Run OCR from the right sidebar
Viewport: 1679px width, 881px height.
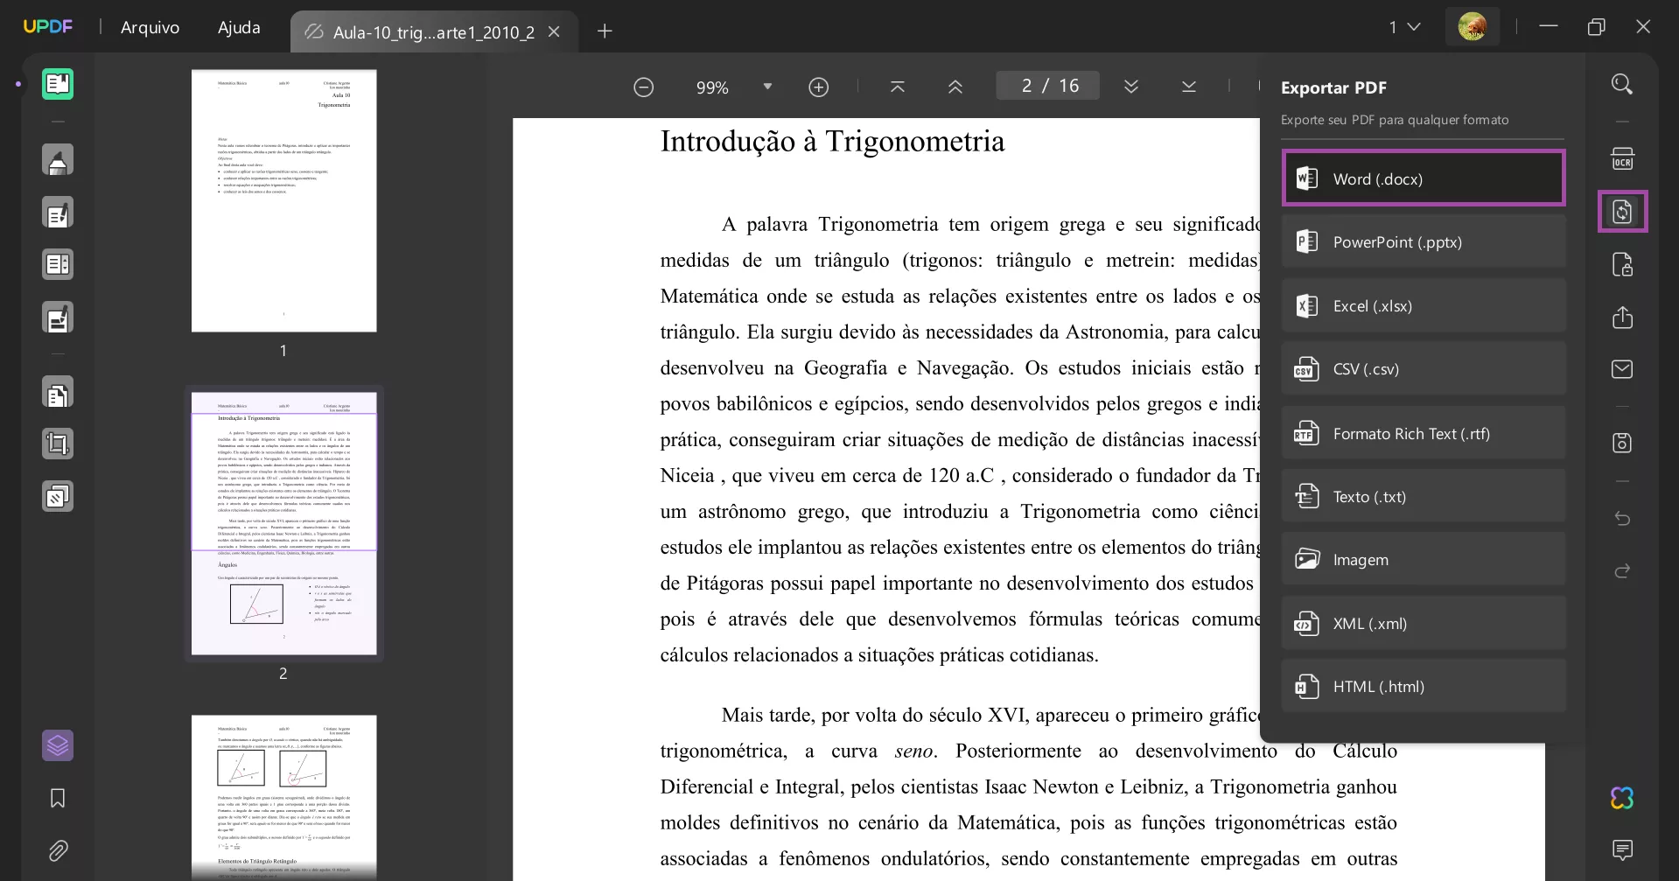click(1623, 158)
